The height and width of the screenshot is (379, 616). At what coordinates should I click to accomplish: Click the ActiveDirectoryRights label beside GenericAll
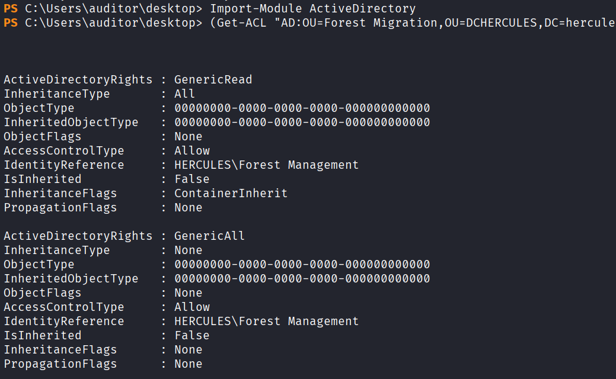coord(78,236)
